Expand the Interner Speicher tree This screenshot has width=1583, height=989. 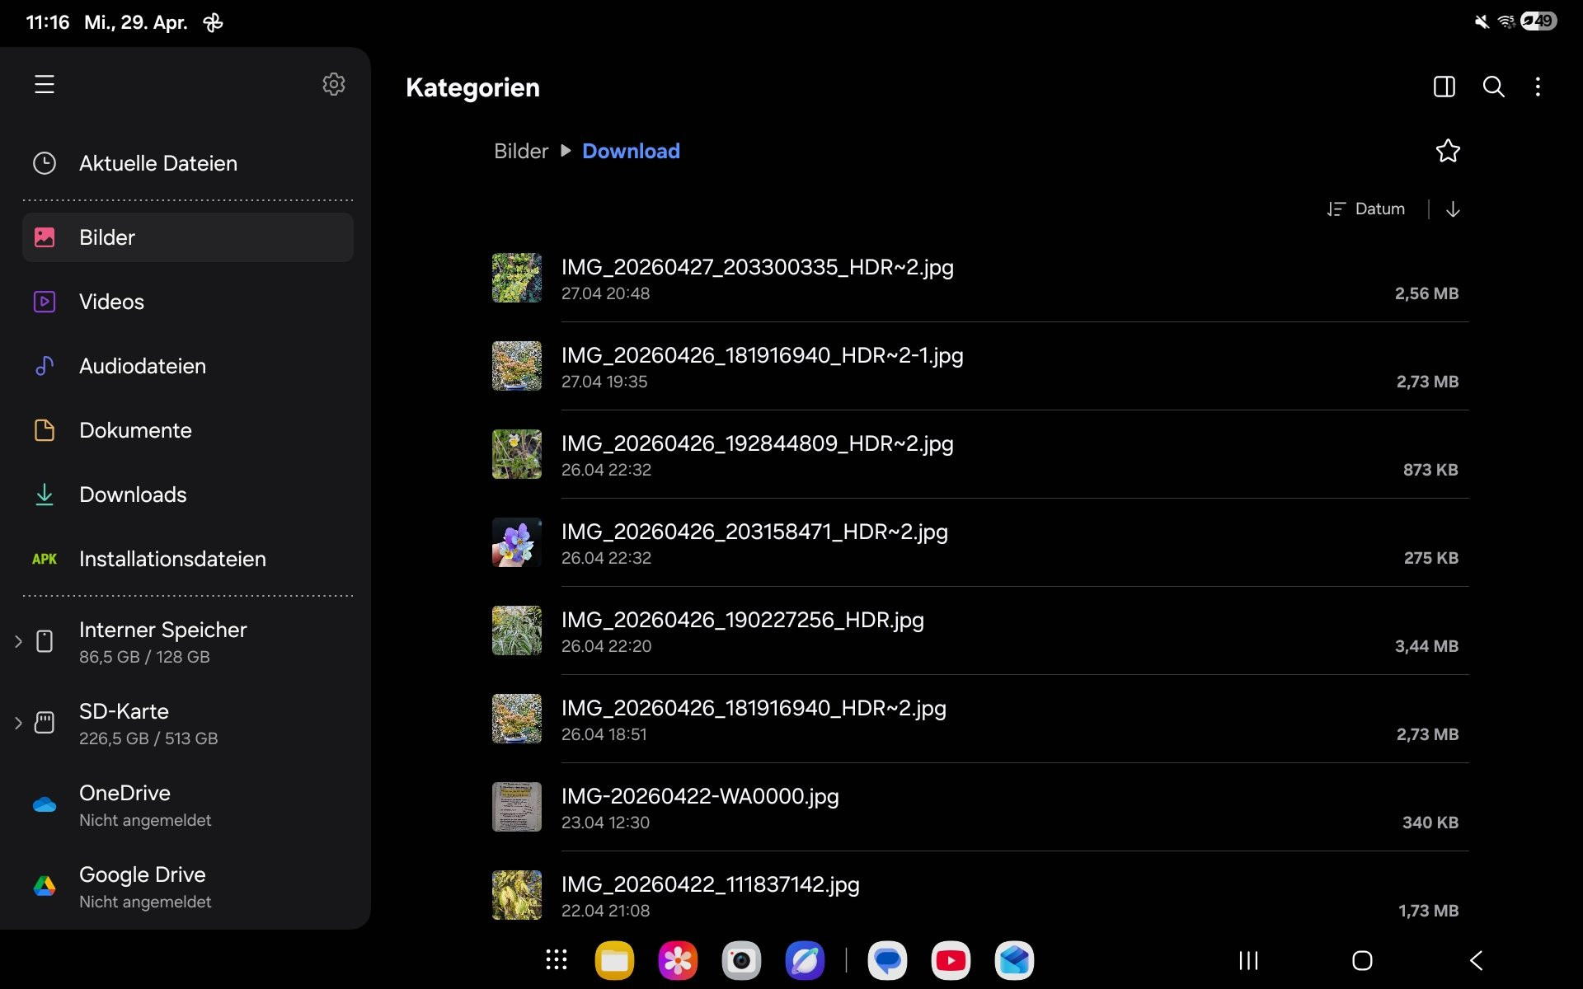pos(18,641)
